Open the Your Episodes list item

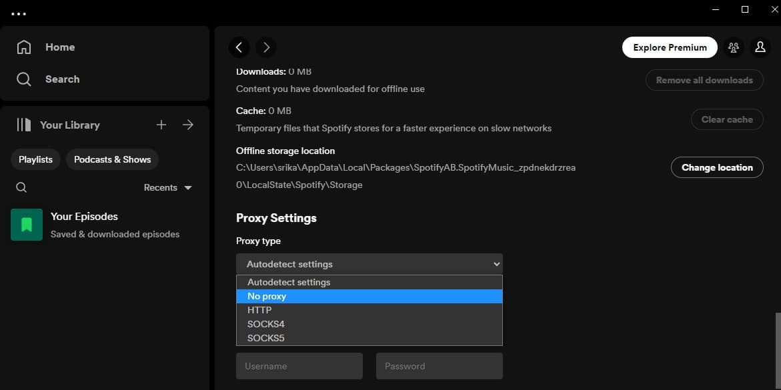pos(105,225)
